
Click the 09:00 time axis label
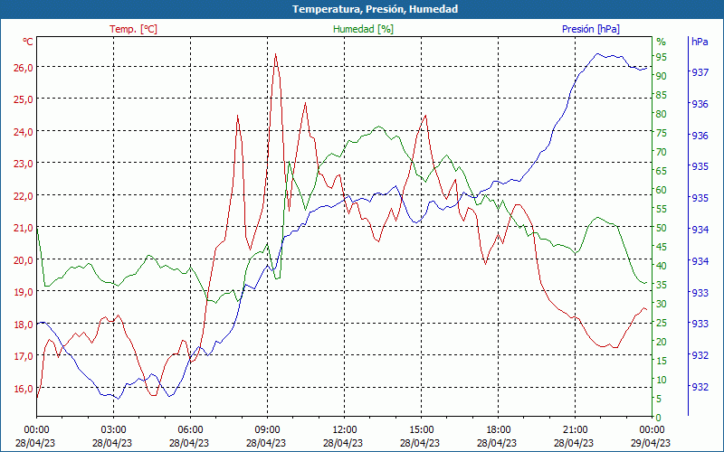(267, 430)
